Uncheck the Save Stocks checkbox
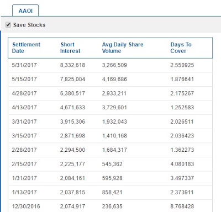The image size is (221, 212). (8, 25)
